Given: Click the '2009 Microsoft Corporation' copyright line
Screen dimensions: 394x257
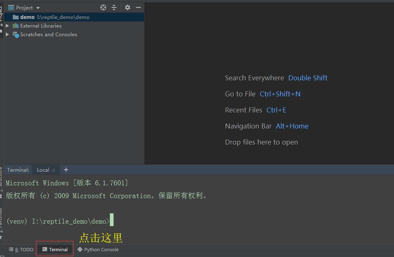Looking at the screenshot, I should (x=107, y=195).
